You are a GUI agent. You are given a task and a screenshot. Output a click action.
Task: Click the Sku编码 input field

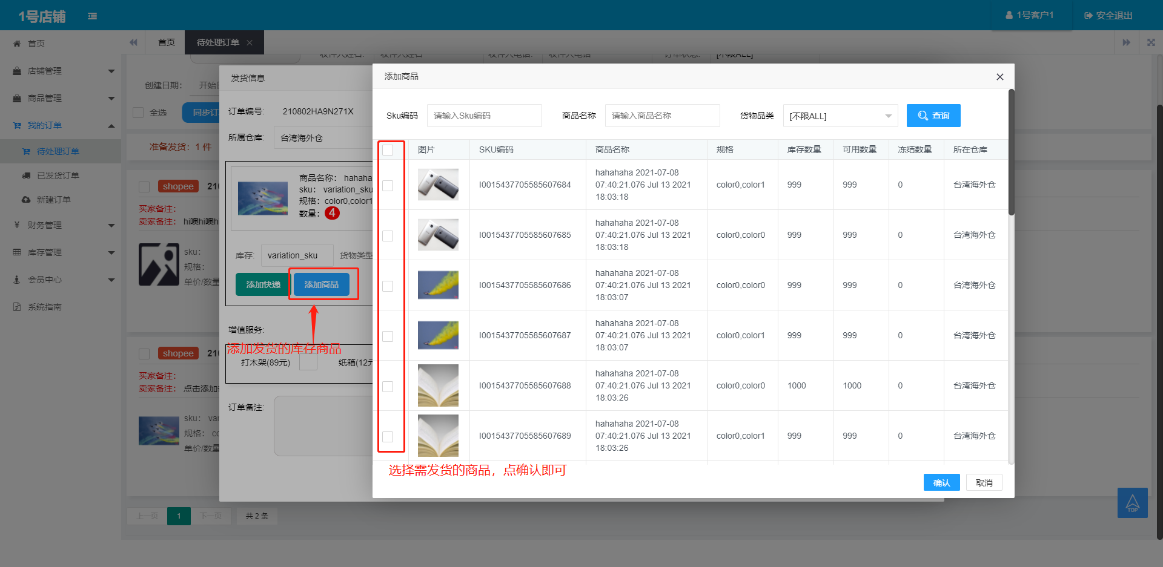[484, 116]
